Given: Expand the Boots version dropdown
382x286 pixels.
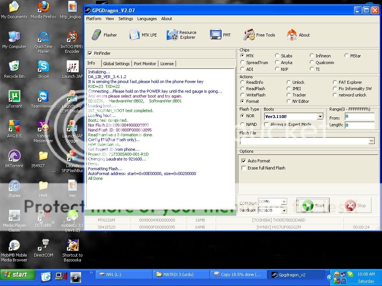Looking at the screenshot, I should 320,117.
